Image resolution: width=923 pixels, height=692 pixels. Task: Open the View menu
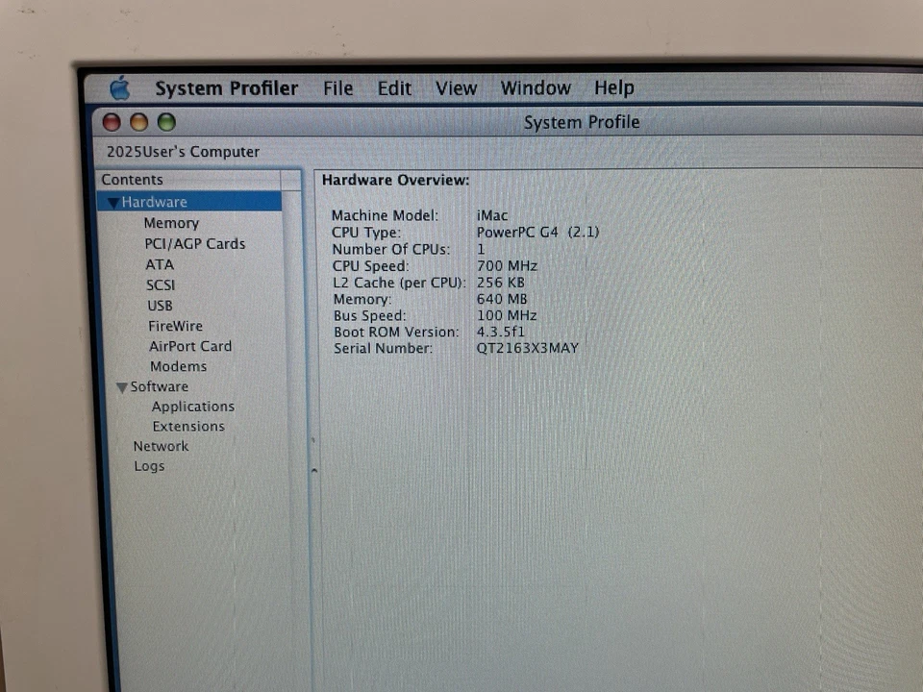pyautogui.click(x=456, y=87)
